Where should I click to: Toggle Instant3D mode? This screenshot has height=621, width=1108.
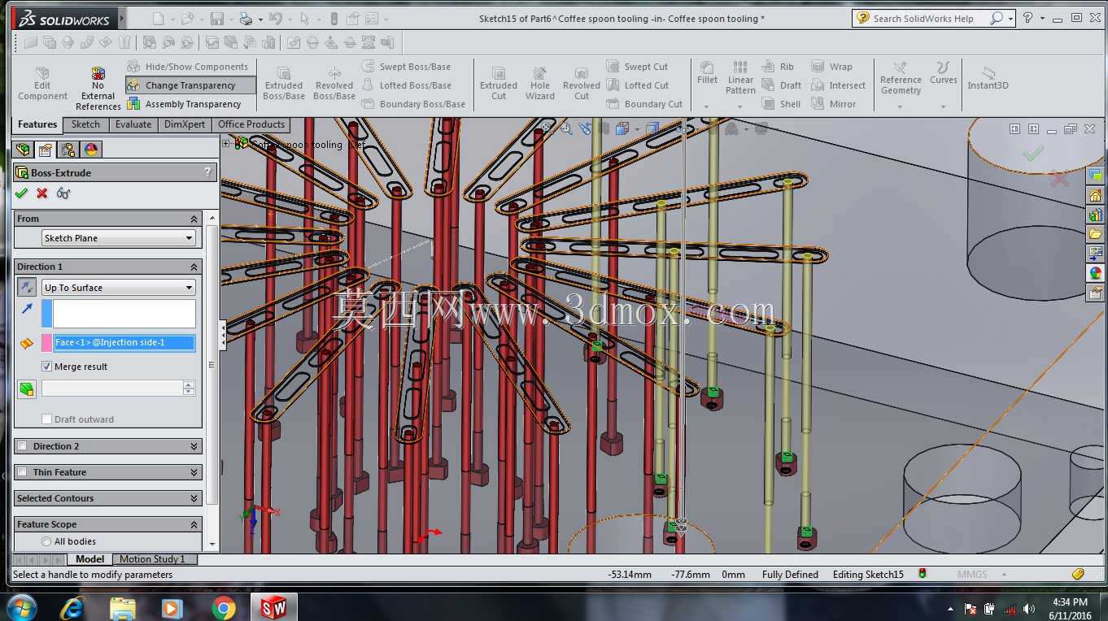pos(988,78)
